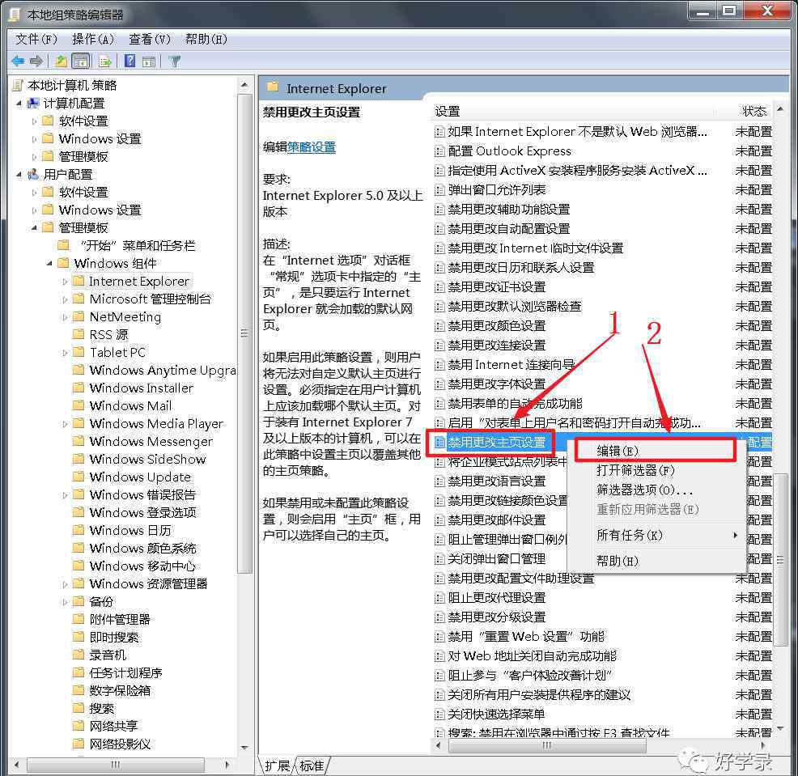Select the 禁用更改连接设置 policy

[497, 345]
